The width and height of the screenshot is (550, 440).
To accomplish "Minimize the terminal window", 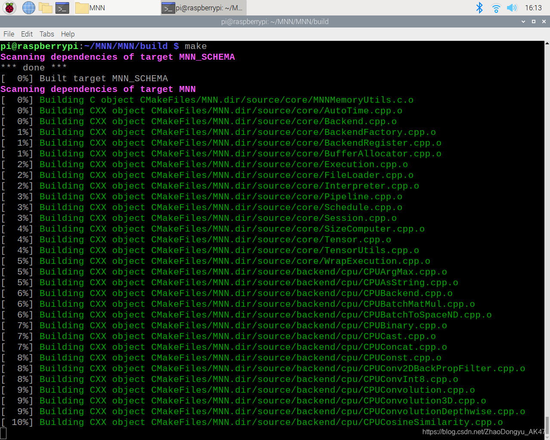I will pyautogui.click(x=523, y=21).
